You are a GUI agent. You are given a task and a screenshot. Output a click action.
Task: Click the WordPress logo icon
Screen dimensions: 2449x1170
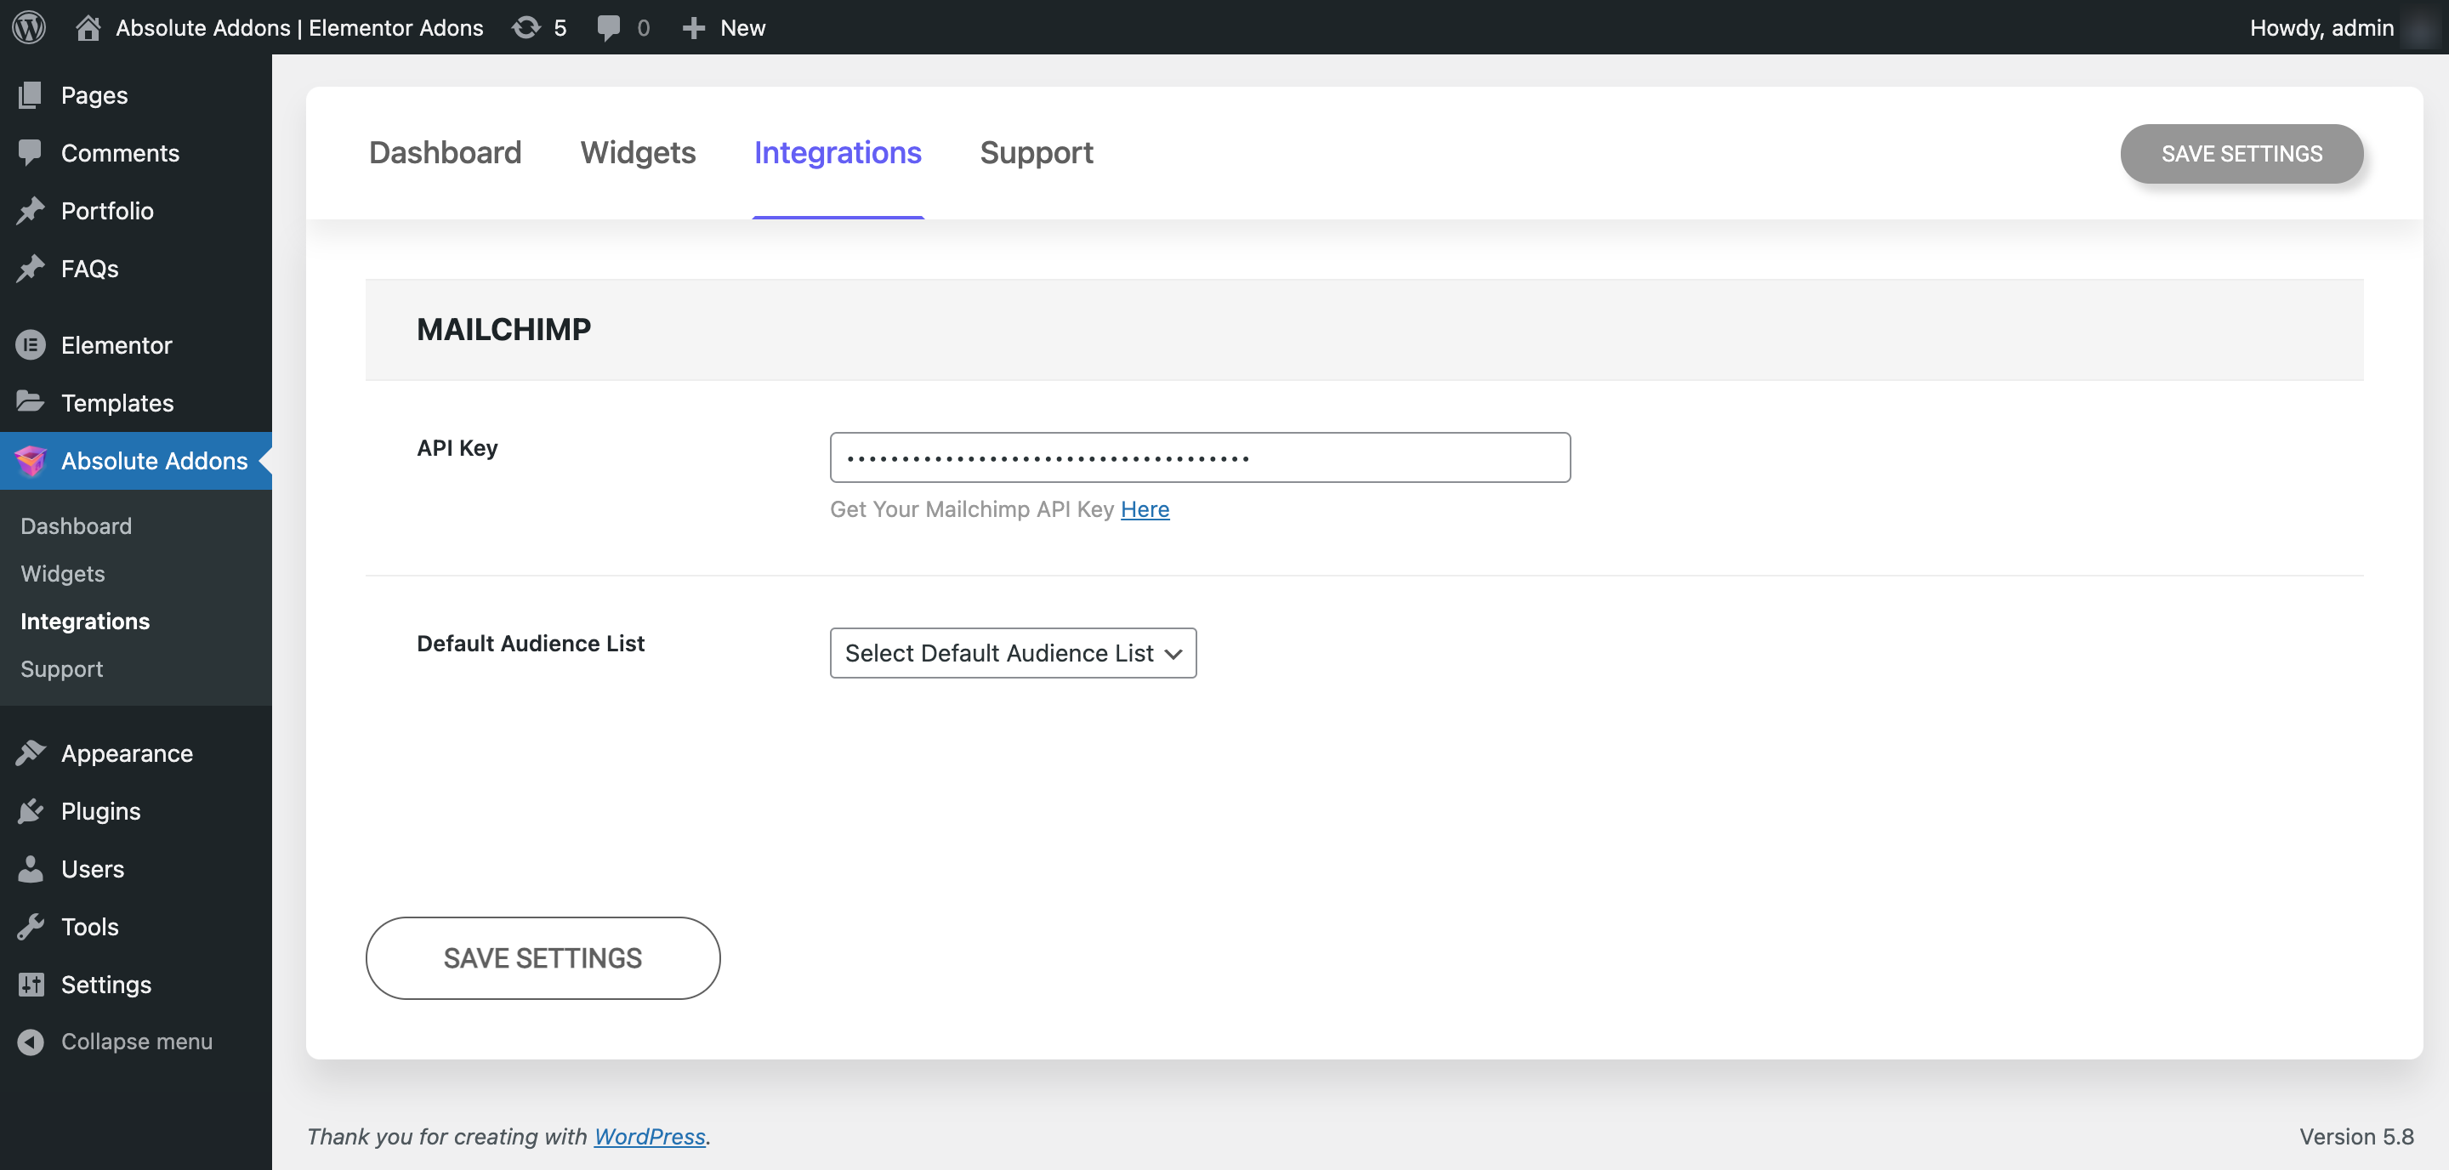(x=30, y=26)
